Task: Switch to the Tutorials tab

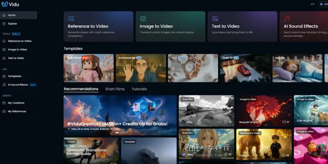Action: click(x=139, y=89)
